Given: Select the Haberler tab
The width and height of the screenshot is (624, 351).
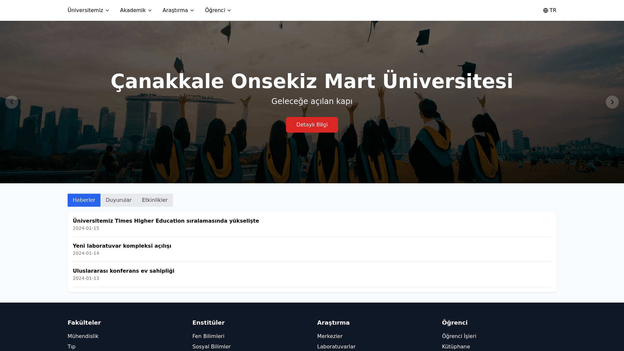Looking at the screenshot, I should (x=84, y=200).
